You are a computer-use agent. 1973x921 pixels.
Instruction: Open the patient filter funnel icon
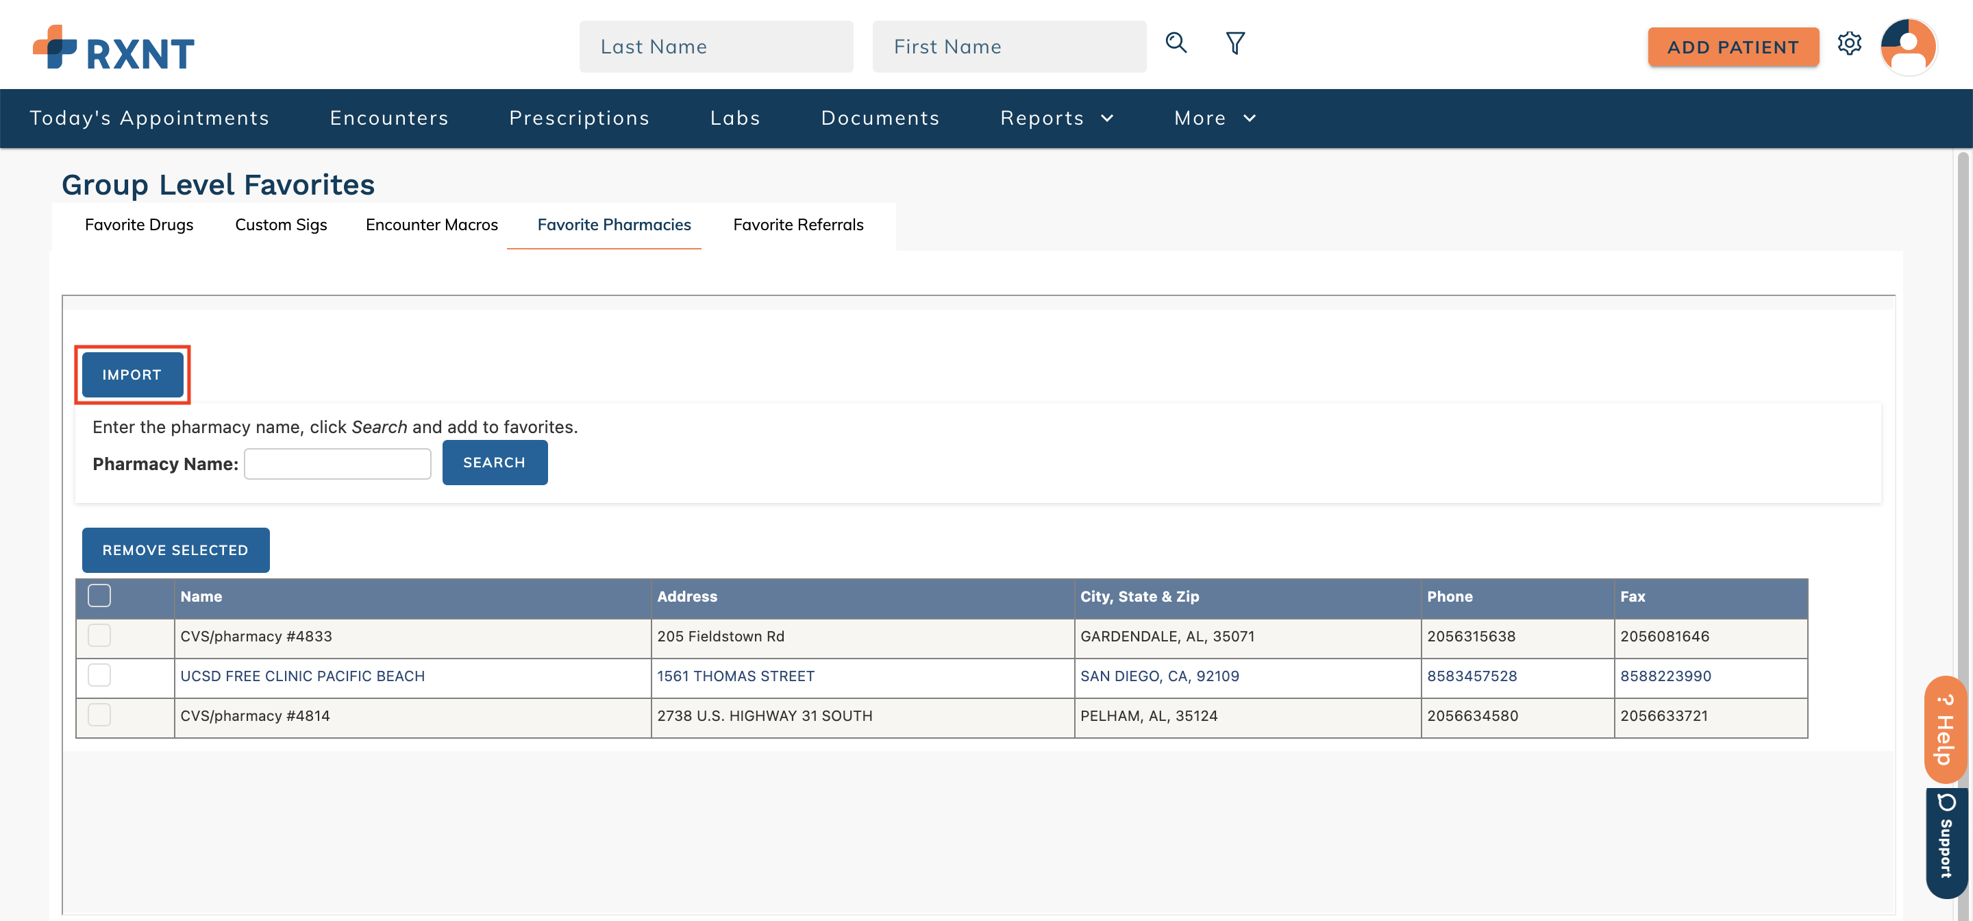(x=1234, y=43)
